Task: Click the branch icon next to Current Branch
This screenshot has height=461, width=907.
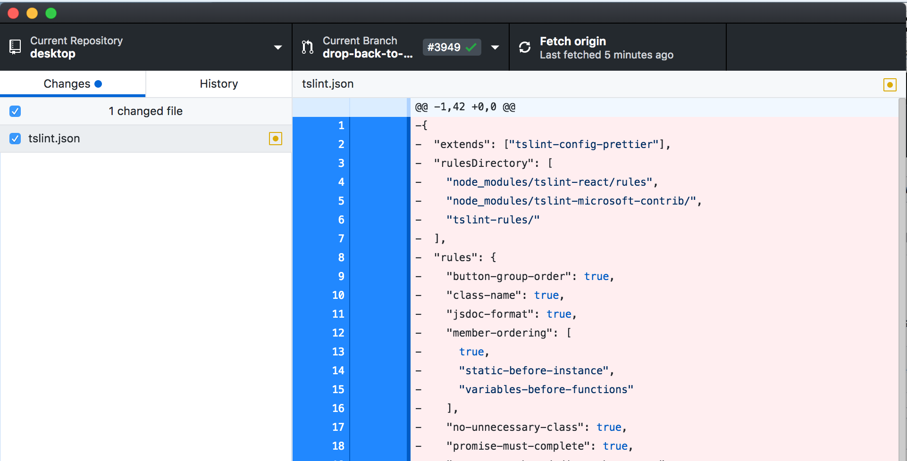Action: [x=307, y=47]
